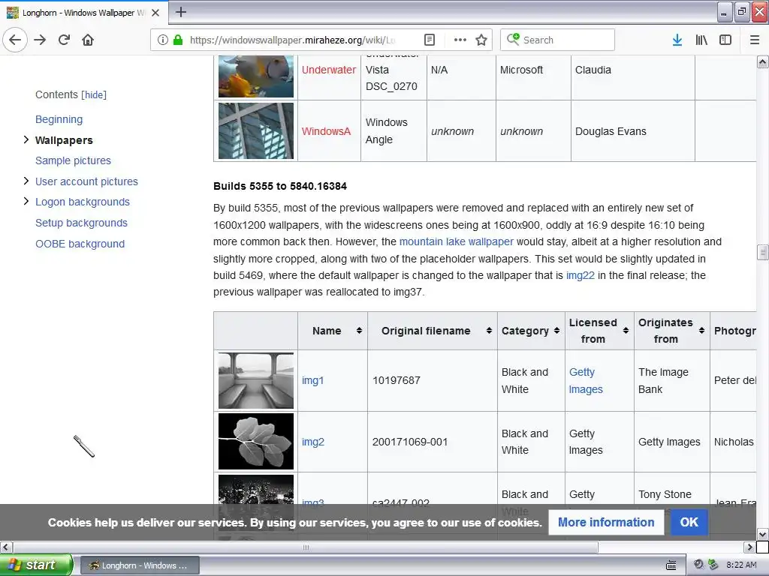This screenshot has height=576, width=769.
Task: Expand User account pictures chevron
Action: [26, 181]
